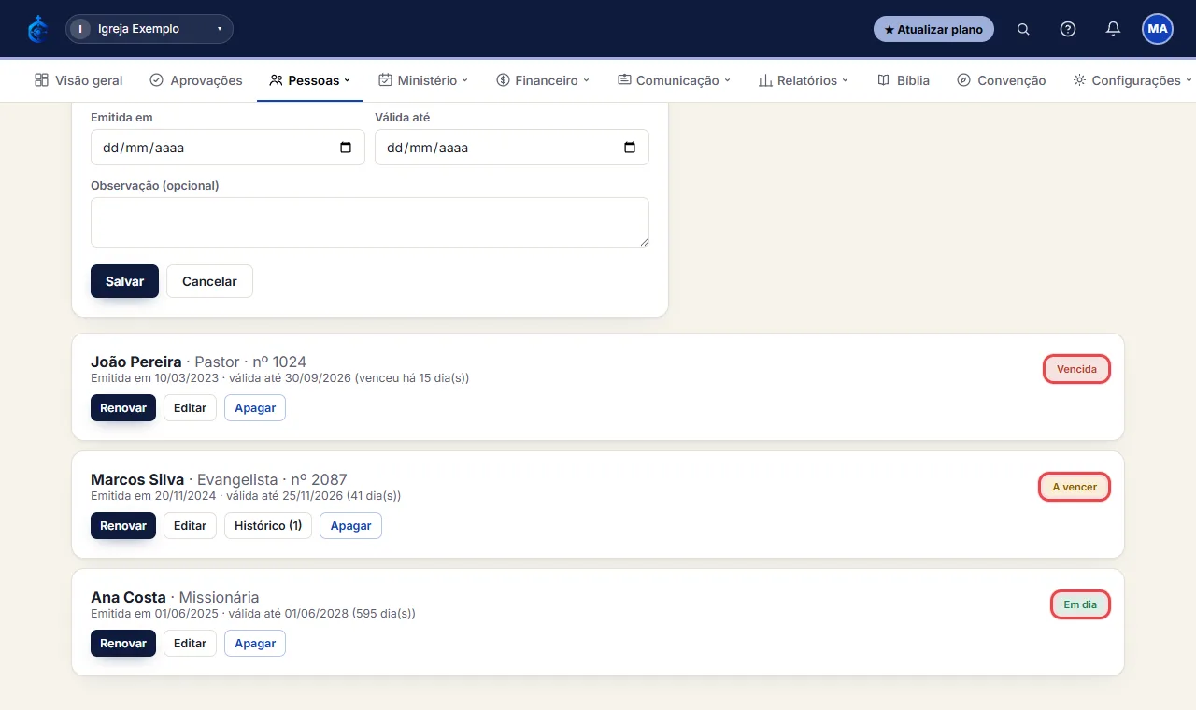The width and height of the screenshot is (1196, 710).
Task: Cancel the credential form
Action: click(209, 281)
